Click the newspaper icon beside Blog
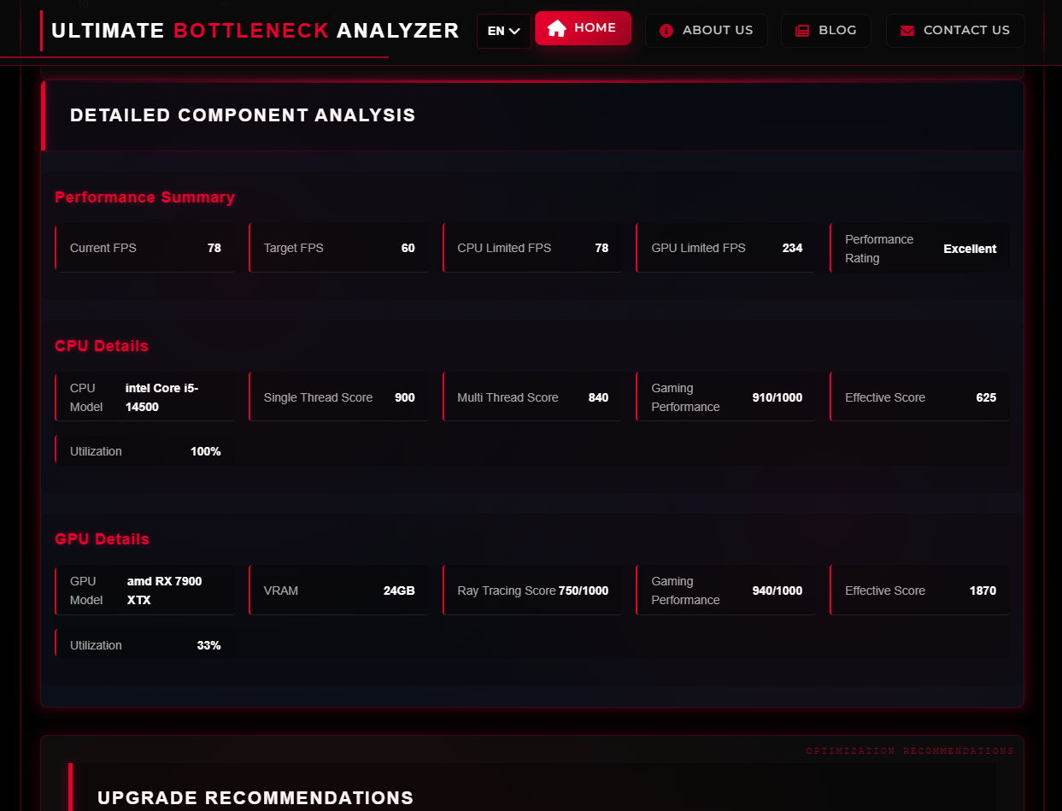This screenshot has width=1062, height=811. pyautogui.click(x=802, y=31)
